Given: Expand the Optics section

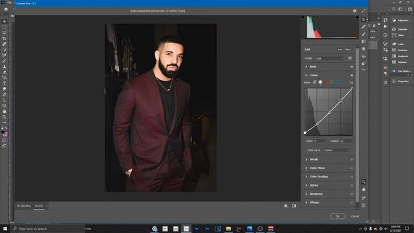Looking at the screenshot, I should (x=306, y=186).
